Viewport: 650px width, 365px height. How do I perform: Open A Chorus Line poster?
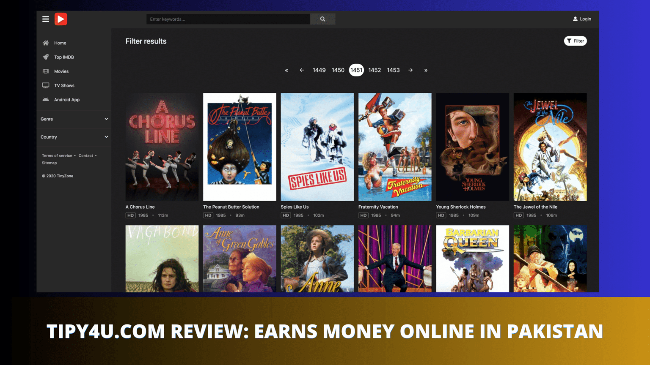click(x=162, y=147)
